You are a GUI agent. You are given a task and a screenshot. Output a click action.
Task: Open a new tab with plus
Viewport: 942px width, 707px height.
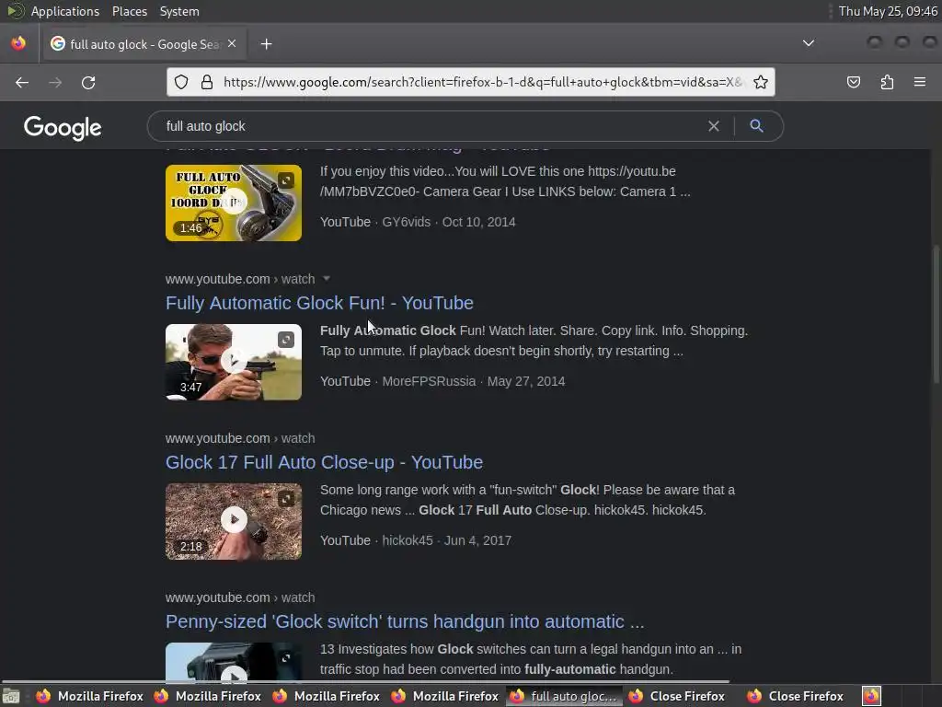coord(266,44)
